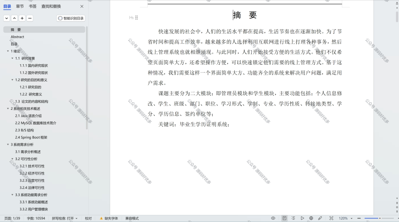The image size is (399, 222).
Task: Go to 3.3.2 用户管理模块 heading
Action: click(x=34, y=209)
